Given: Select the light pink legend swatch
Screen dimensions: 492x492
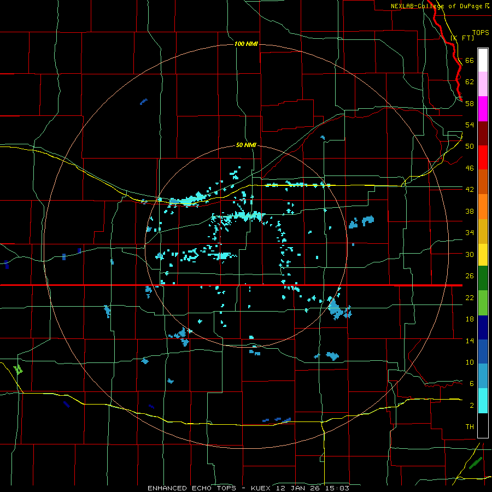Looking at the screenshot, I should click(483, 84).
